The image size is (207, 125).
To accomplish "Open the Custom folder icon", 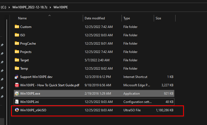I will click(17, 27).
